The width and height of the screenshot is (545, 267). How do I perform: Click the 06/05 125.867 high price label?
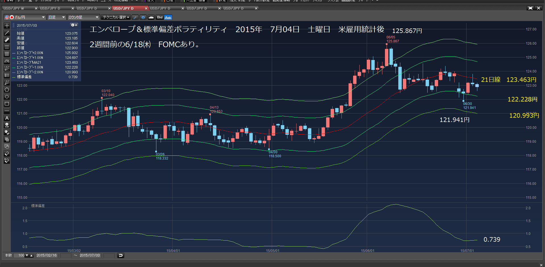click(393, 39)
